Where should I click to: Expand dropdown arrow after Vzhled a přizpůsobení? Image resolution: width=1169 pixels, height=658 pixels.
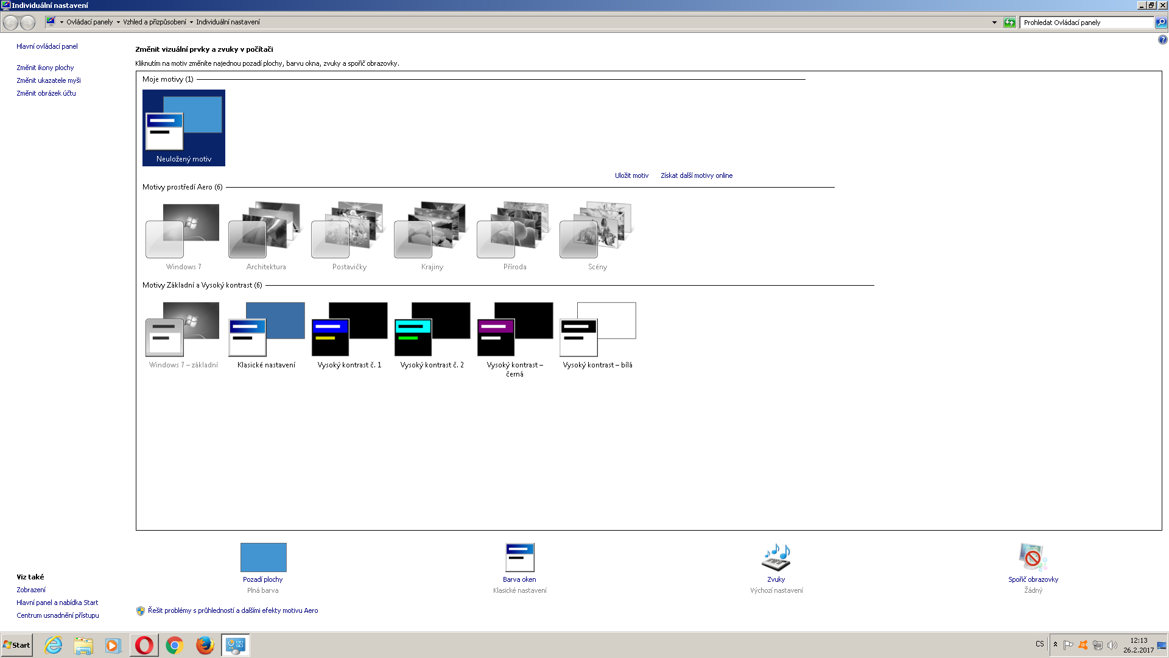coord(191,23)
